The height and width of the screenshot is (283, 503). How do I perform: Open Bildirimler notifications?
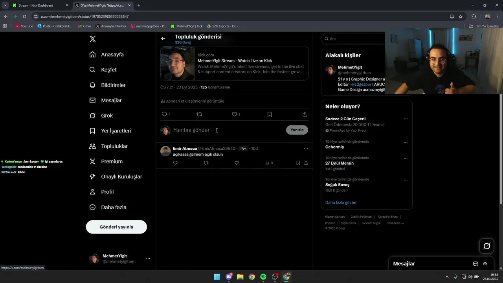click(x=107, y=85)
